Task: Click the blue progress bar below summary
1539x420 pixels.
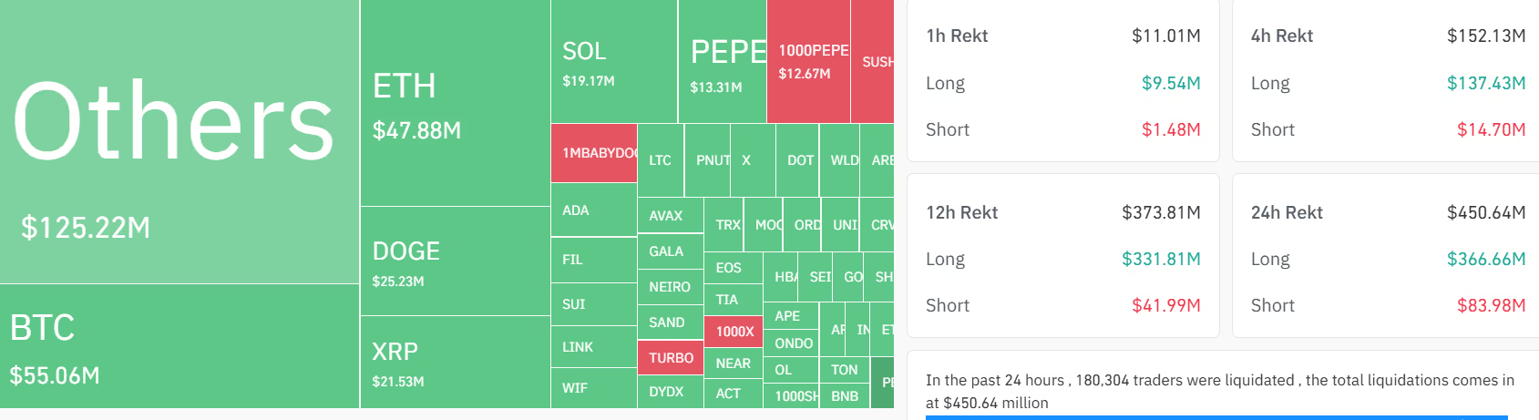Action: pos(1216,417)
